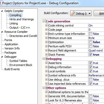Viewport: 104px width, 104px height.
Task: Expand the Assertions row
Action: click(x=46, y=63)
